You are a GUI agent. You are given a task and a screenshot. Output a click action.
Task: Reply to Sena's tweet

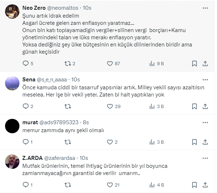click(26, 106)
